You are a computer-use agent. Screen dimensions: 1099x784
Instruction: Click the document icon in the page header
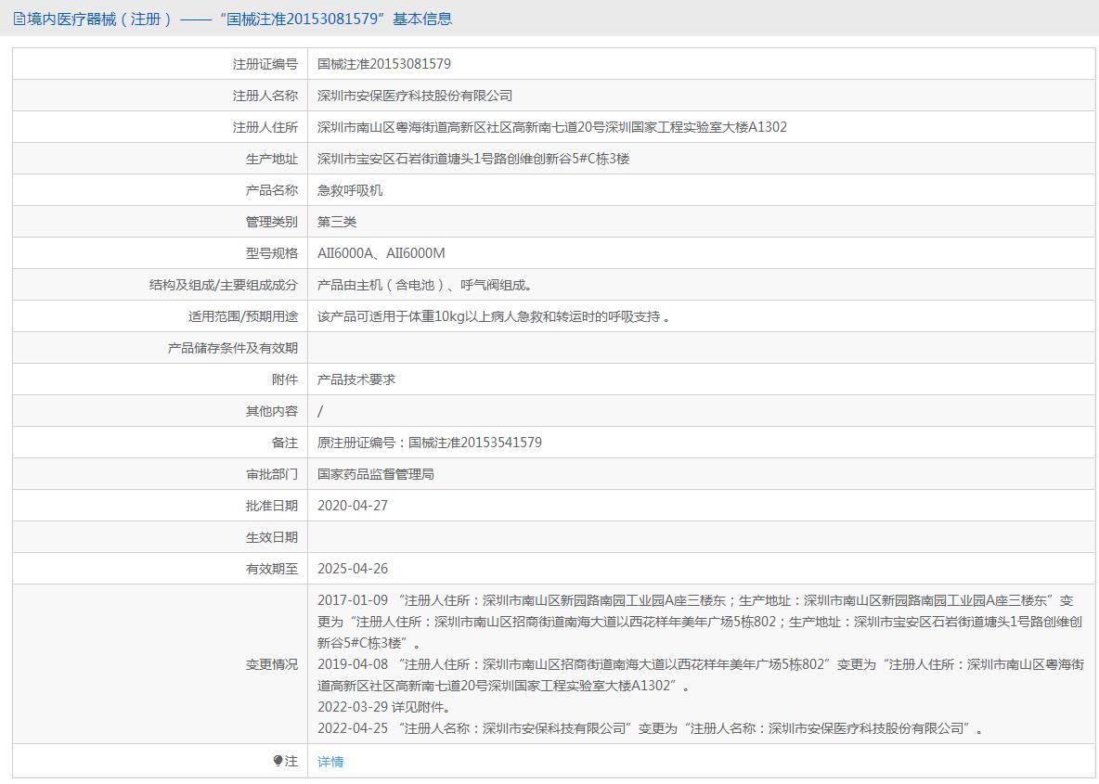(19, 19)
